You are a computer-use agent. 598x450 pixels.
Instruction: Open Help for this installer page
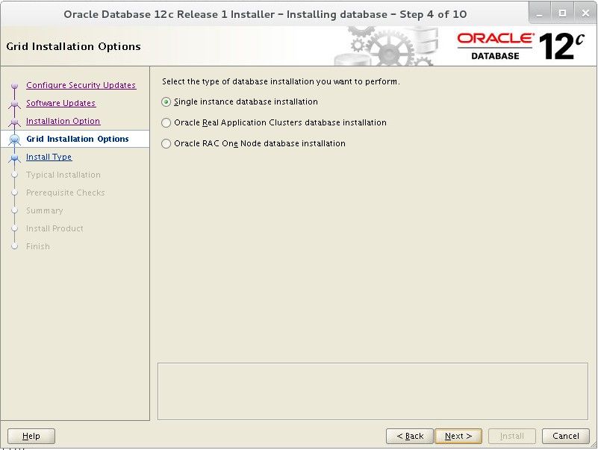(31, 436)
